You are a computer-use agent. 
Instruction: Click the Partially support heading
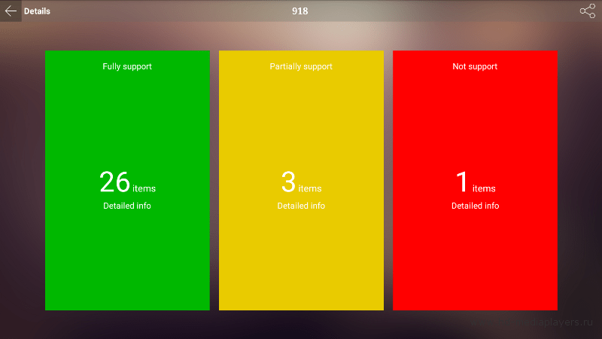tap(301, 66)
